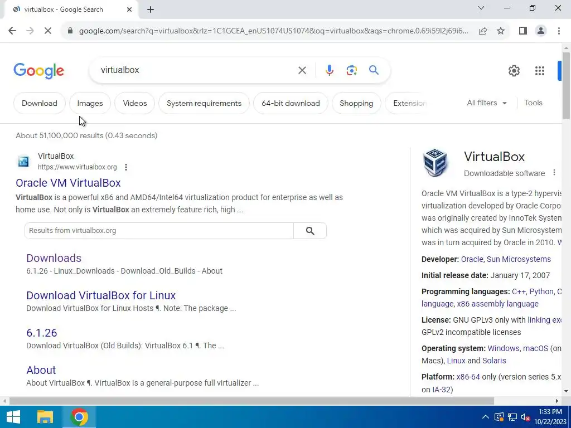Select the Shopping filter chip
The width and height of the screenshot is (571, 428).
point(356,103)
